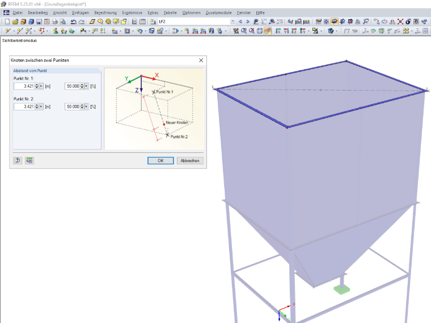Viewport: 431px width, 323px height.
Task: Click view in Z direction icon
Action: pos(294,31)
